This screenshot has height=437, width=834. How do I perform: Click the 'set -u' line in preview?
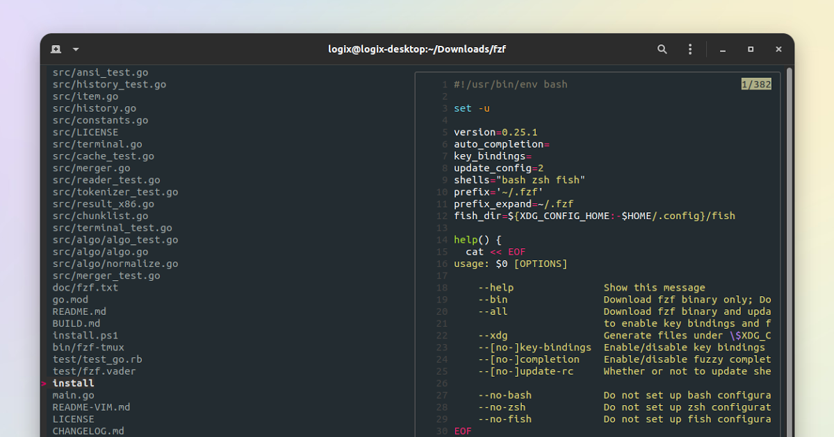click(x=472, y=108)
